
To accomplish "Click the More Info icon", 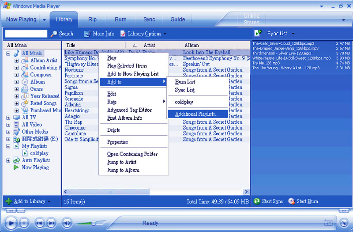I will (87, 34).
